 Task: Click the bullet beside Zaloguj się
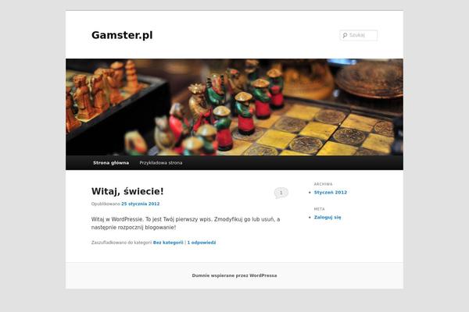coord(310,218)
